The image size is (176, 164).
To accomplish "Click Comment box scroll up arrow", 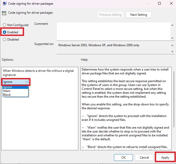I will click(x=172, y=25).
